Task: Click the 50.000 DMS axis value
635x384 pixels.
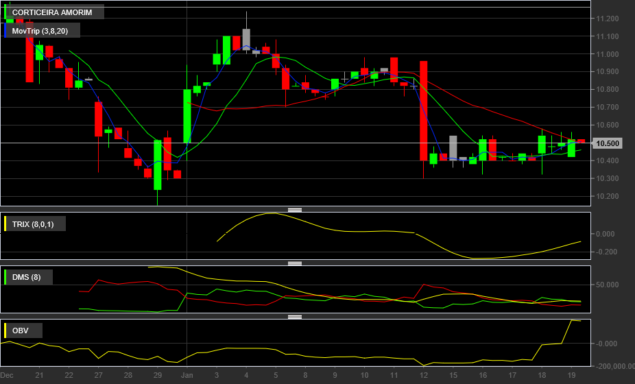Action: [x=607, y=285]
